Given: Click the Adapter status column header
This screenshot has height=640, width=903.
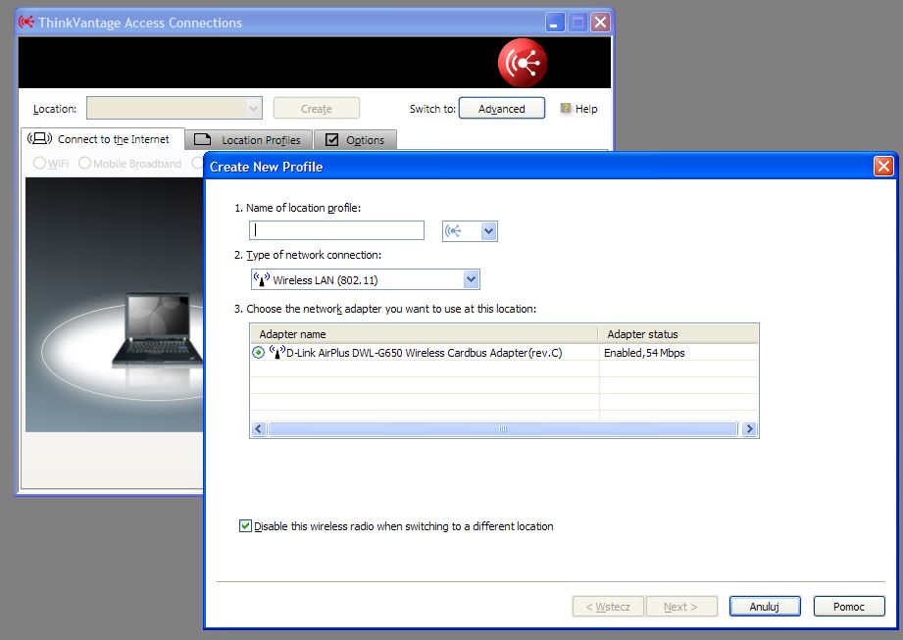Looking at the screenshot, I should [678, 334].
